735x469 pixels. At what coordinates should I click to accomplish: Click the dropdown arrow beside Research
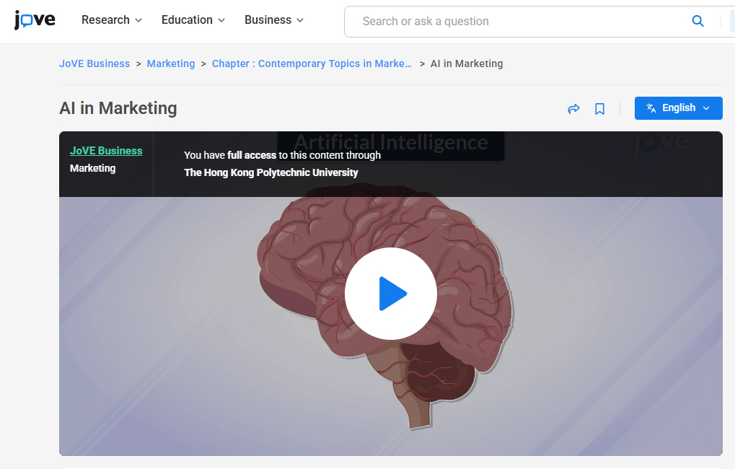coord(138,20)
